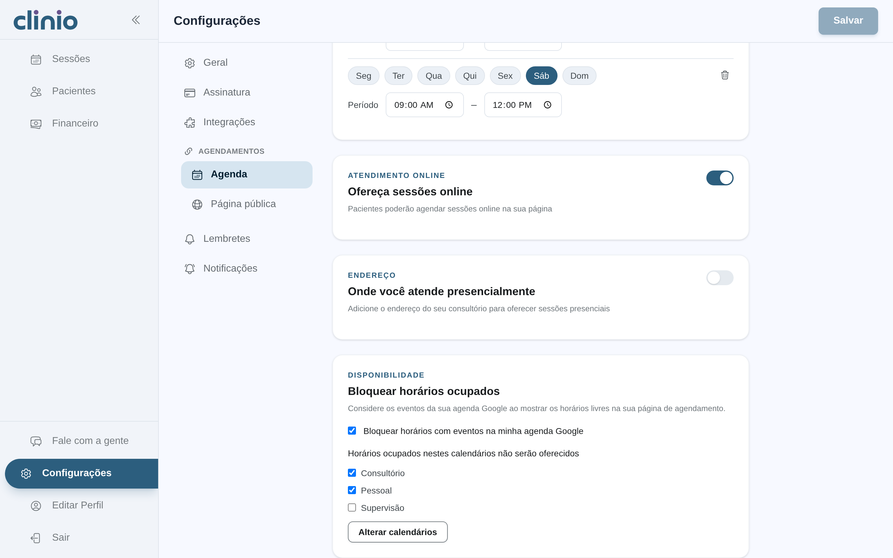Disable the Ofereça sessões online switch
The width and height of the screenshot is (893, 558).
pyautogui.click(x=720, y=178)
